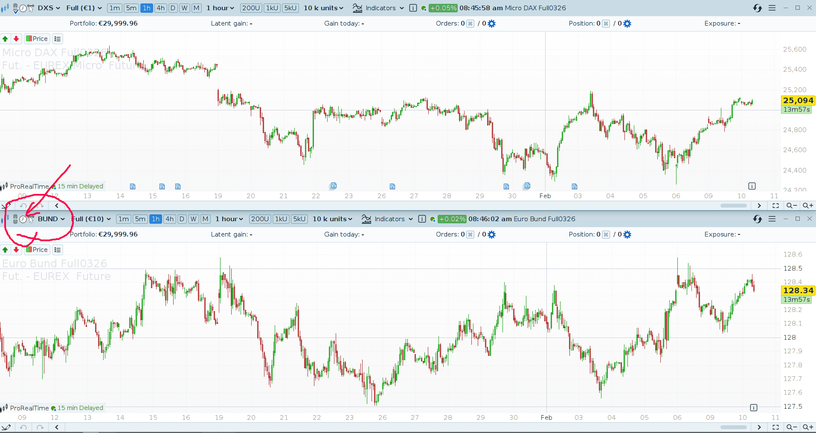
Task: Select 4h timeframe on the DXS chart
Action: click(161, 8)
